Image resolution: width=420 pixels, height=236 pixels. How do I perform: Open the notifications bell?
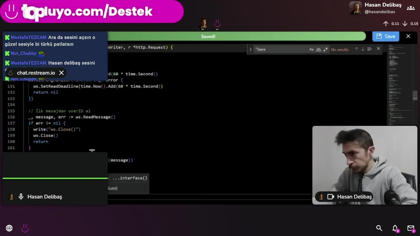pyautogui.click(x=395, y=228)
